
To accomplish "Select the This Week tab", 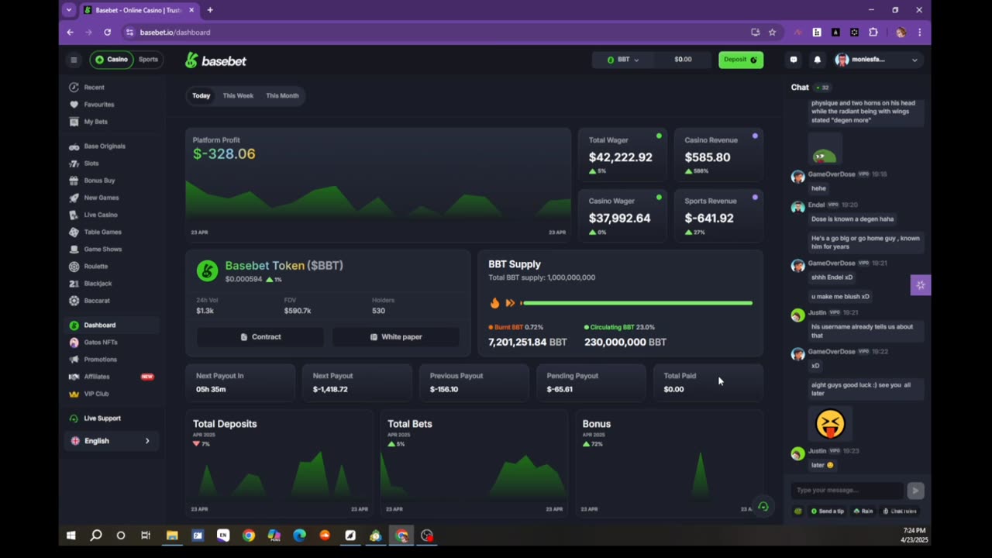I will coord(238,96).
